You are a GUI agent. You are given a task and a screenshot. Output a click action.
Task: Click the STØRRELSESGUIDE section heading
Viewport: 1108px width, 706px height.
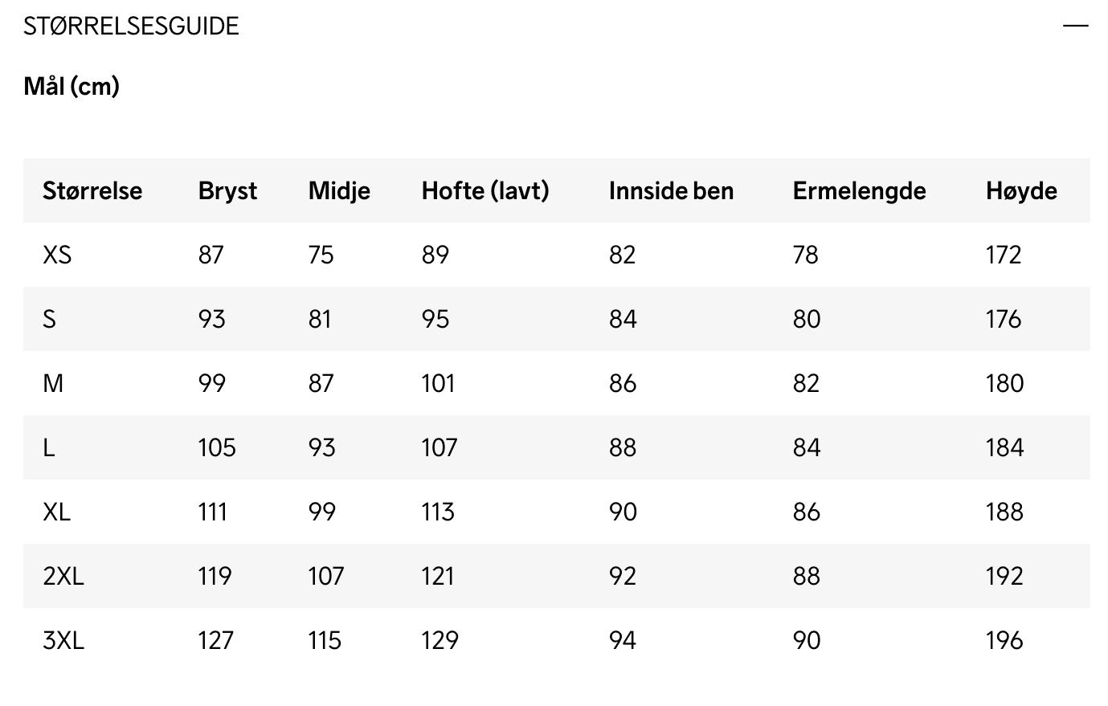tap(131, 26)
